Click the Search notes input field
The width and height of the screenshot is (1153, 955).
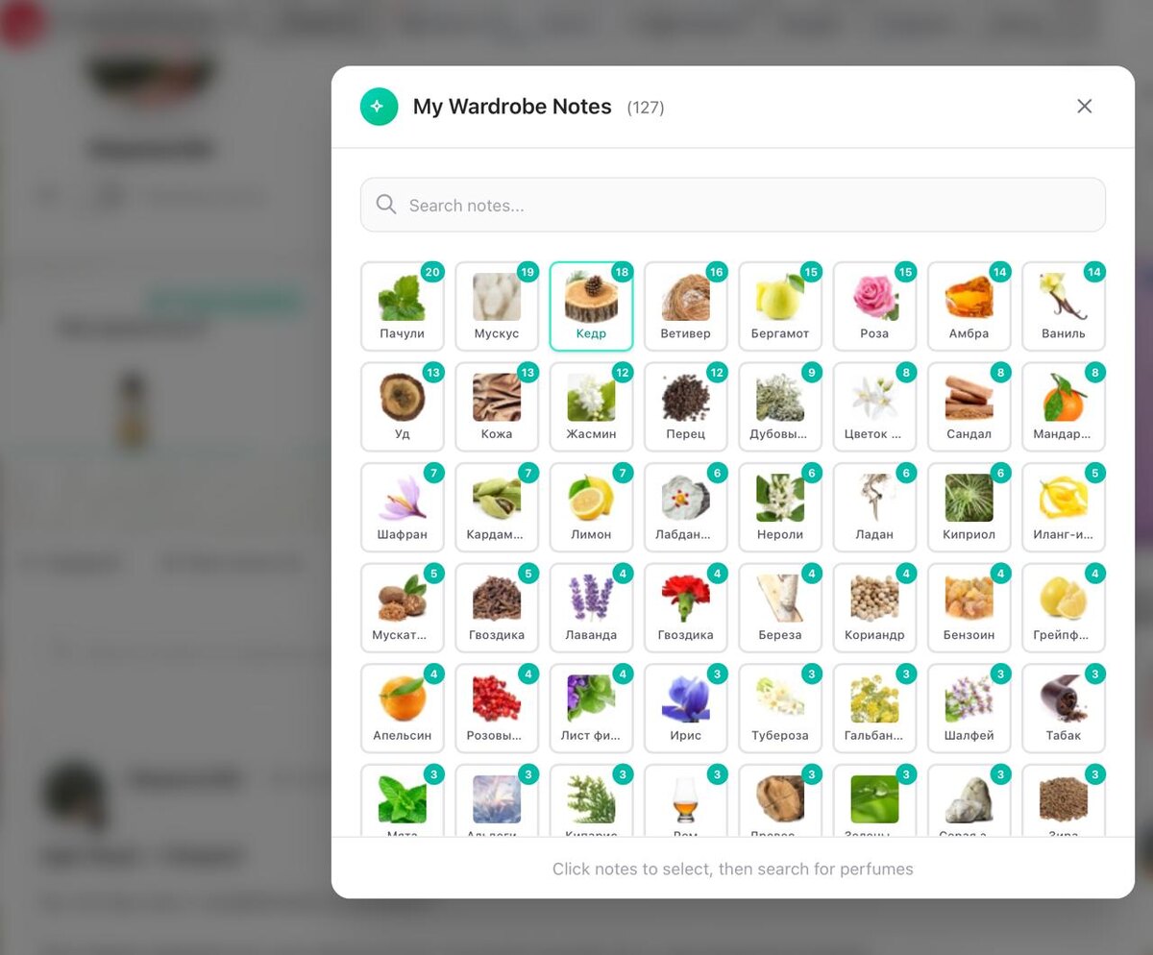[x=733, y=205]
